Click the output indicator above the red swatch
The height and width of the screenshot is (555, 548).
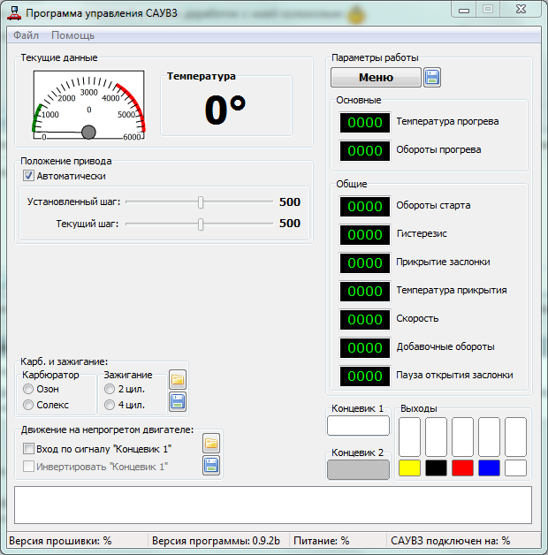click(462, 437)
